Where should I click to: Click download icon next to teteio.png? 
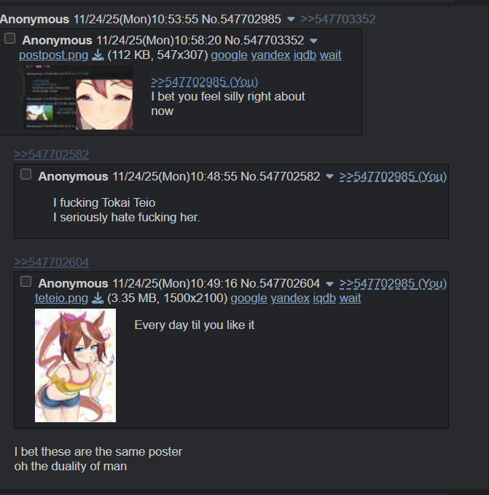coord(98,298)
